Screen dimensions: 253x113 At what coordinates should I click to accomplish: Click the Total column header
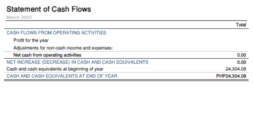pos(241,25)
